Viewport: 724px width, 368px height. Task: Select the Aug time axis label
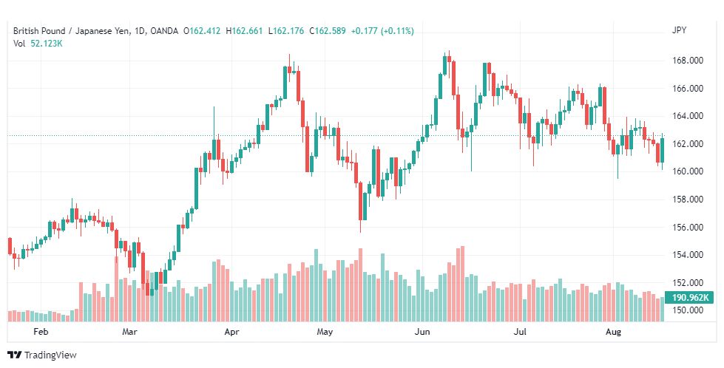click(x=614, y=332)
